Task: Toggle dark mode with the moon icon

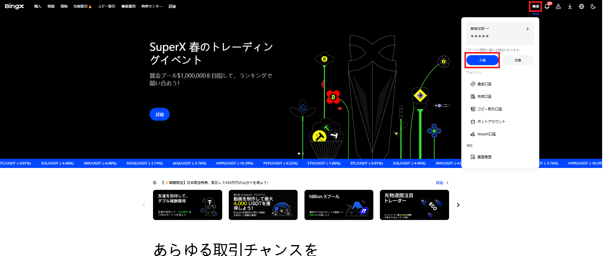Action: coord(593,7)
